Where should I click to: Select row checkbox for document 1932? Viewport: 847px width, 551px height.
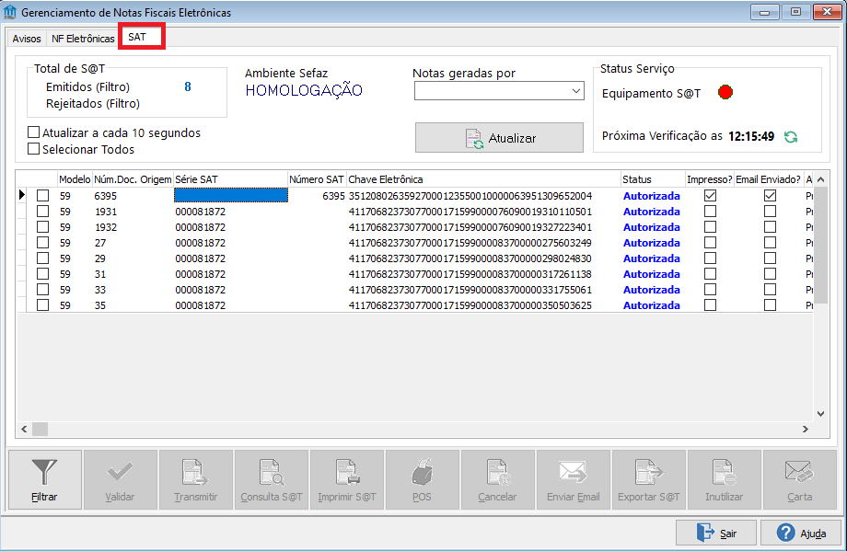[x=42, y=226]
